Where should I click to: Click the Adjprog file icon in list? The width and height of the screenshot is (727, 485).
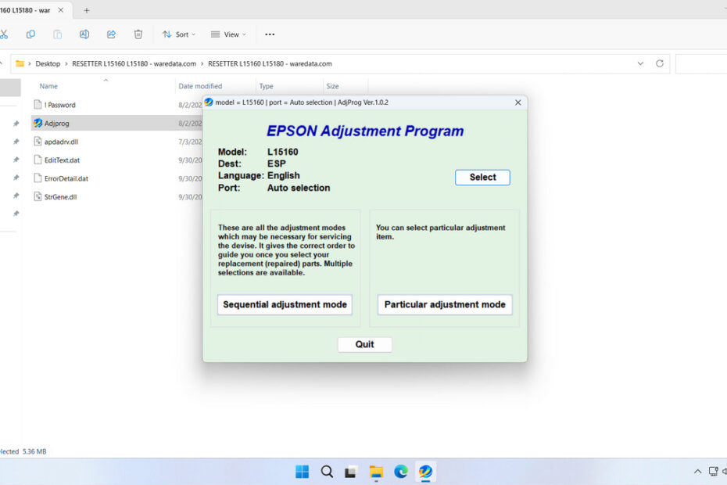(38, 123)
